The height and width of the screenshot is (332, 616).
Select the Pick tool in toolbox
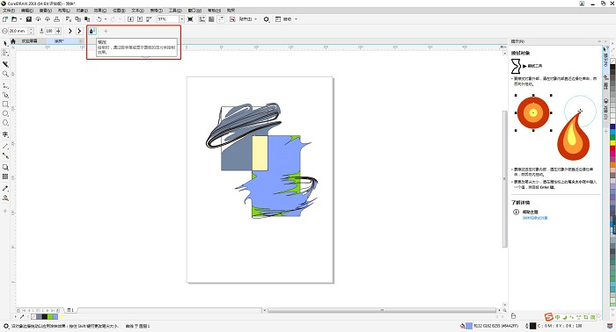tap(5, 43)
